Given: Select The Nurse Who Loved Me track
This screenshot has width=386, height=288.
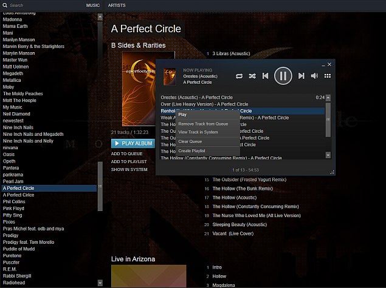Looking at the screenshot, I should [257, 216].
